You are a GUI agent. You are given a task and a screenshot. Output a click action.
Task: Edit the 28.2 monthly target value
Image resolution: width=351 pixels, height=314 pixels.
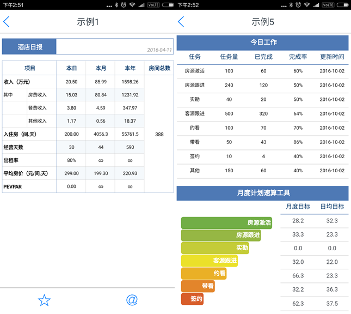pyautogui.click(x=298, y=221)
